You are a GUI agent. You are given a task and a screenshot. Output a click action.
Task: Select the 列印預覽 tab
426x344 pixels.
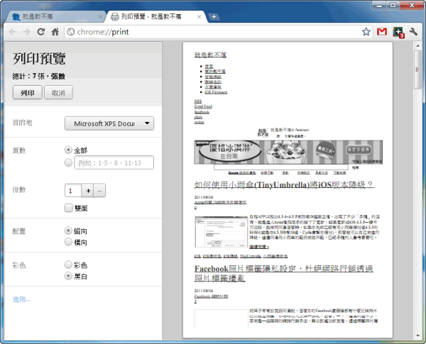(156, 17)
